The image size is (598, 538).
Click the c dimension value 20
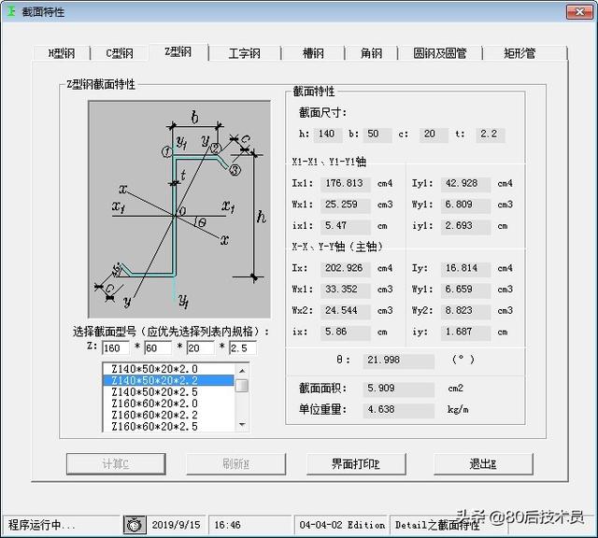(x=434, y=134)
